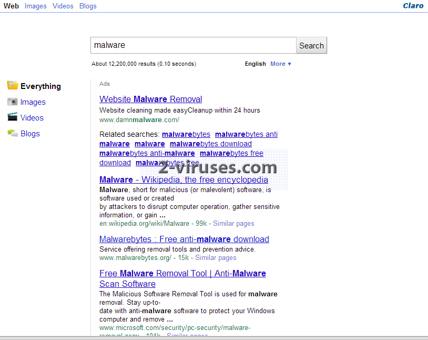The width and height of the screenshot is (428, 340).
Task: Open the Website Malware Removal ad link
Action: pyautogui.click(x=151, y=99)
